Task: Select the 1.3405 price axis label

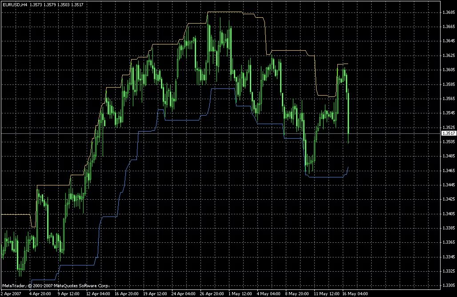Action: click(449, 214)
